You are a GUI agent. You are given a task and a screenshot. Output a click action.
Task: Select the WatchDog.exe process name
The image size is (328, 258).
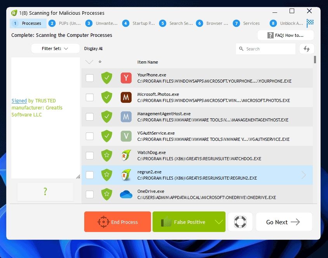(151, 152)
